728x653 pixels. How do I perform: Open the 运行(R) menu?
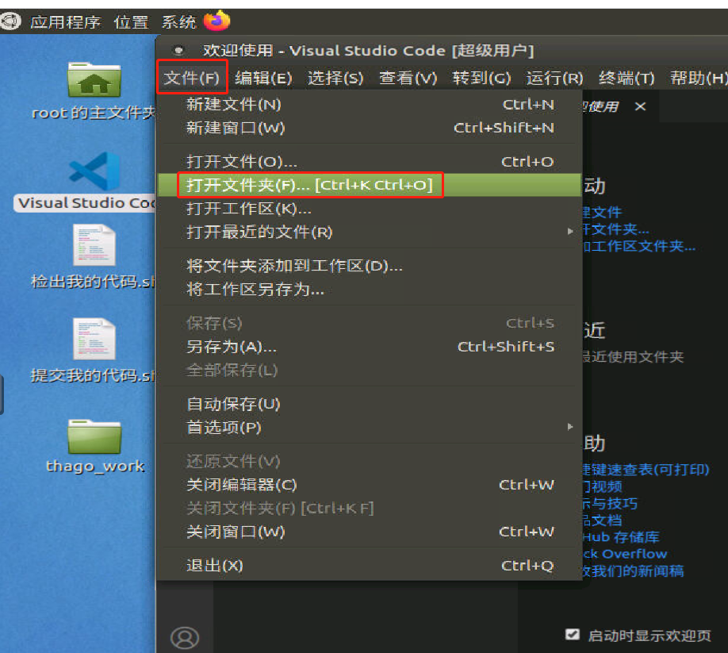(555, 78)
